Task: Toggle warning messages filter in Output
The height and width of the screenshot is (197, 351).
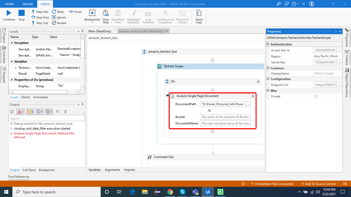Action: (30, 112)
